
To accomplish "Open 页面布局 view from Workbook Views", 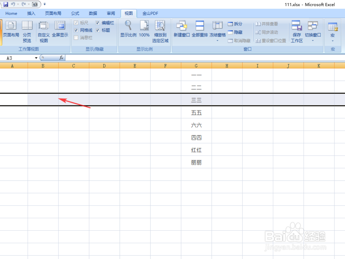I will (x=11, y=31).
